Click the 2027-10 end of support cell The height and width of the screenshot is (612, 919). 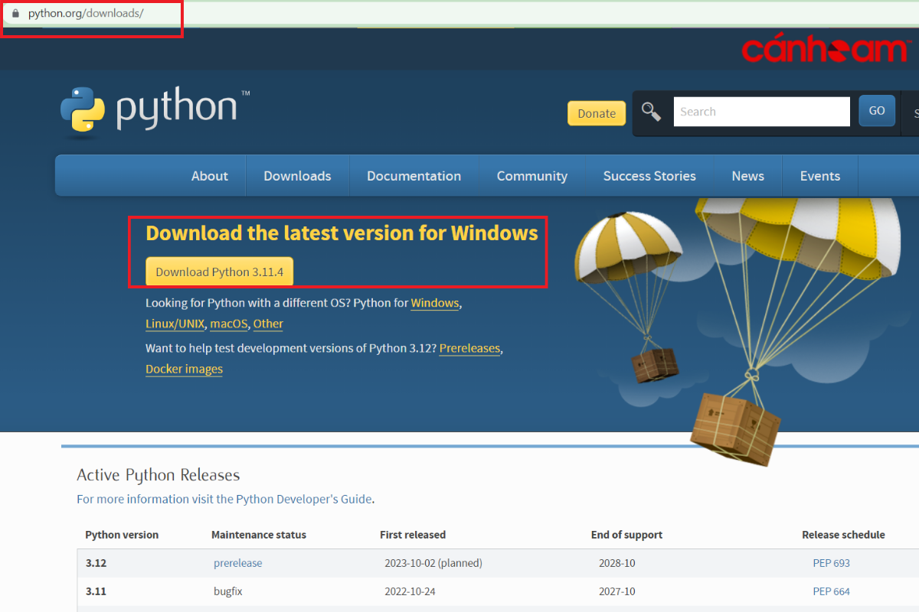[x=617, y=591]
